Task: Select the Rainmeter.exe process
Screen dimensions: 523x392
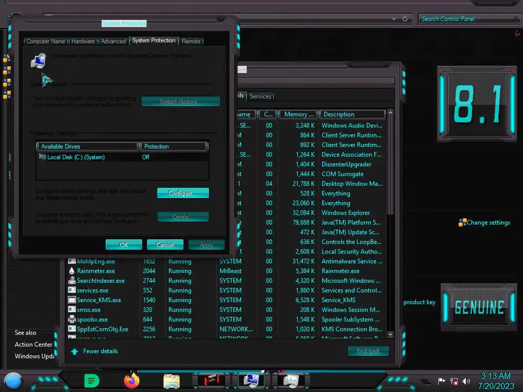Action: click(x=227, y=271)
